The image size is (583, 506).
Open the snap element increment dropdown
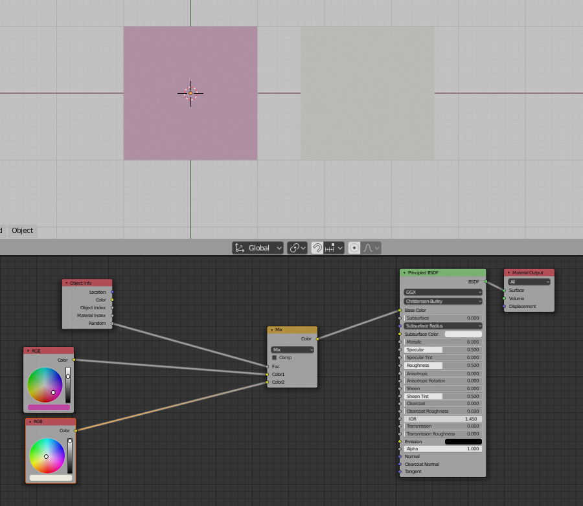pos(334,248)
